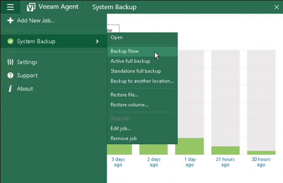The width and height of the screenshot is (283, 183).
Task: Select Active full backup option
Action: coord(142,61)
